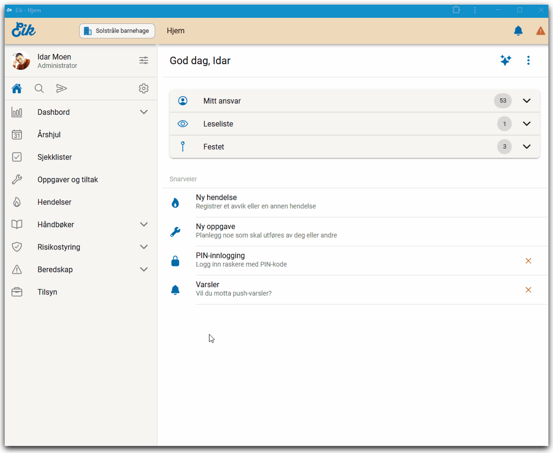Click the sparkle AI assistant icon
Viewport: 553px width, 453px height.
click(505, 60)
